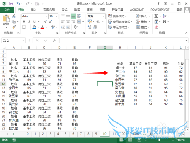This screenshot has width=190, height=143.
Task: Select sheet tab 5
Action: pos(66,134)
